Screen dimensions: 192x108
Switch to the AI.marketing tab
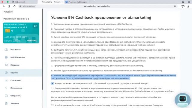click(x=51, y=2)
